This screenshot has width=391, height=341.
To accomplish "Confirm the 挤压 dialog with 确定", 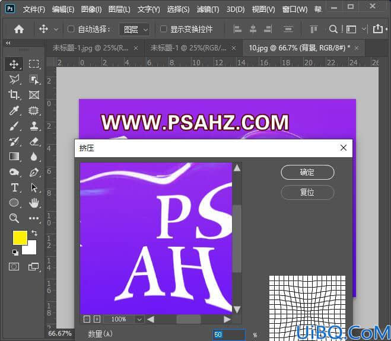I will click(x=307, y=172).
